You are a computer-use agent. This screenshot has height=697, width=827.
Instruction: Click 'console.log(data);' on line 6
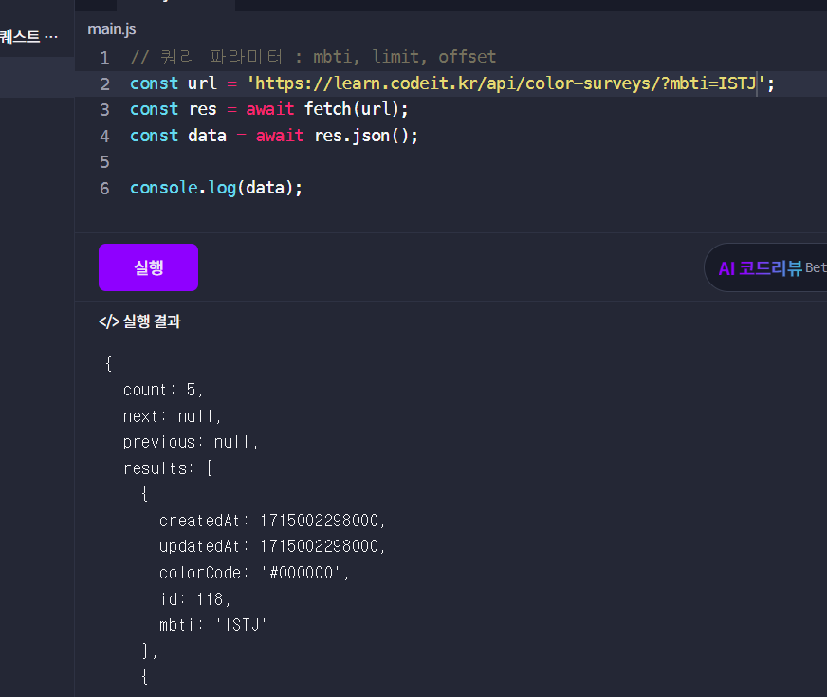(216, 188)
